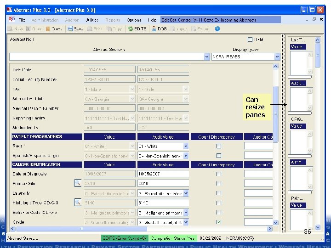The image size is (331, 248).
Task: Click the horizontal scrollbar thumb of the grid
Action: click(81, 229)
